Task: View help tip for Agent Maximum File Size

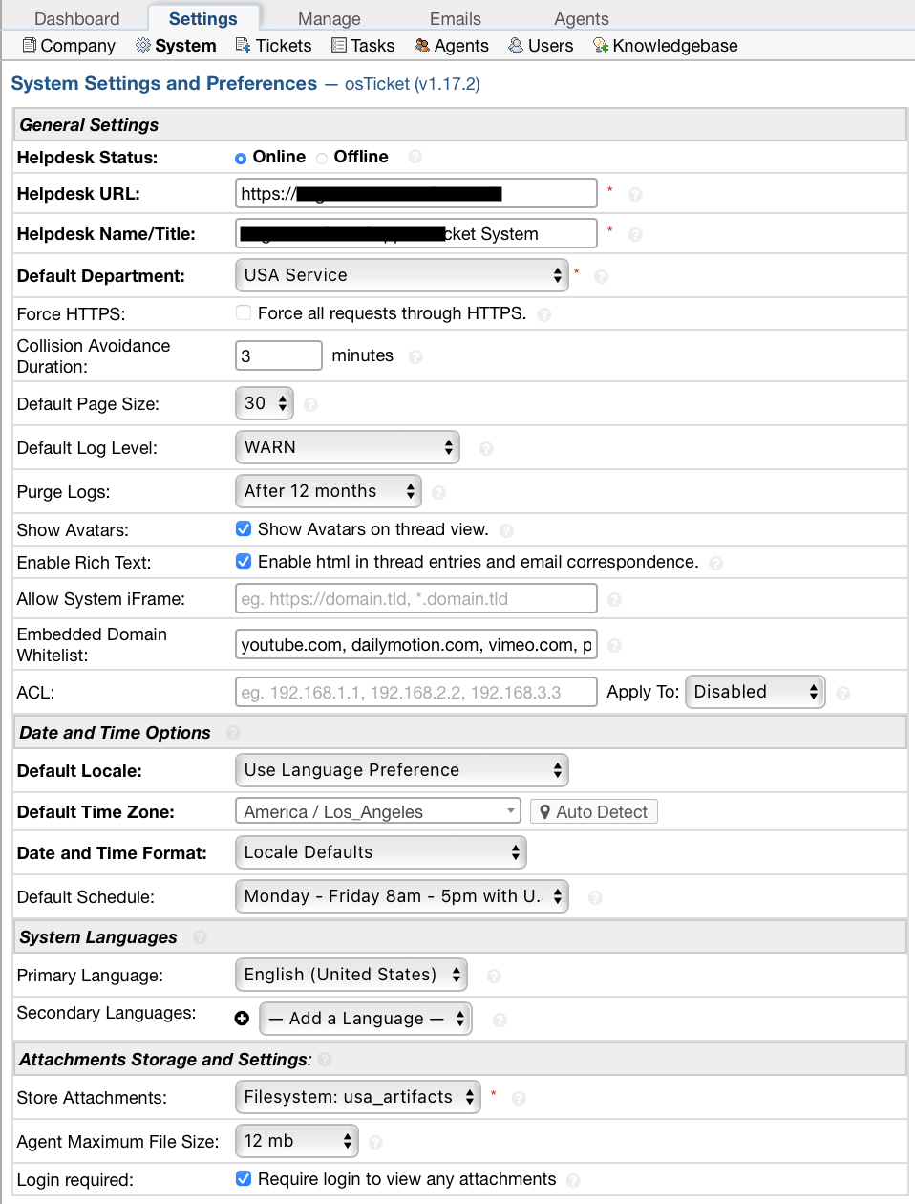Action: coord(375,1143)
